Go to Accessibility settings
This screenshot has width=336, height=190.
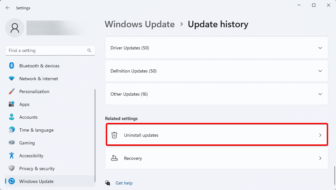(50, 155)
